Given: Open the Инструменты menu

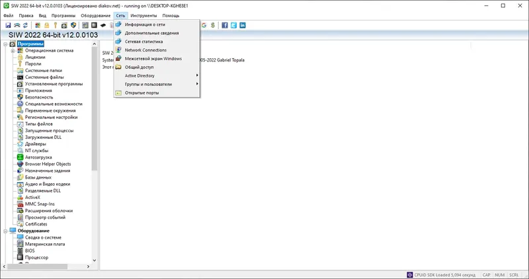Looking at the screenshot, I should (x=143, y=15).
